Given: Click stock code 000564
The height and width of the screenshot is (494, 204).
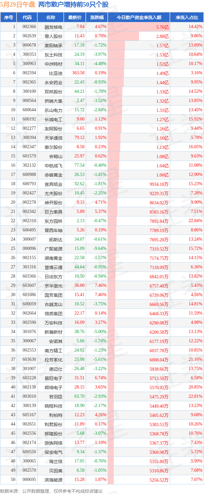Looking at the screenshot, I should 29,101.
